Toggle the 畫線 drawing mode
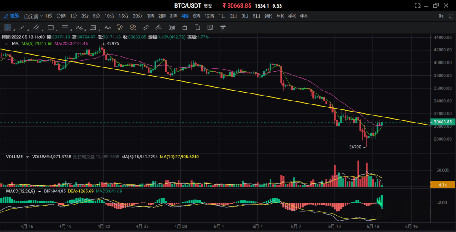The height and width of the screenshot is (232, 456). (x=12, y=16)
